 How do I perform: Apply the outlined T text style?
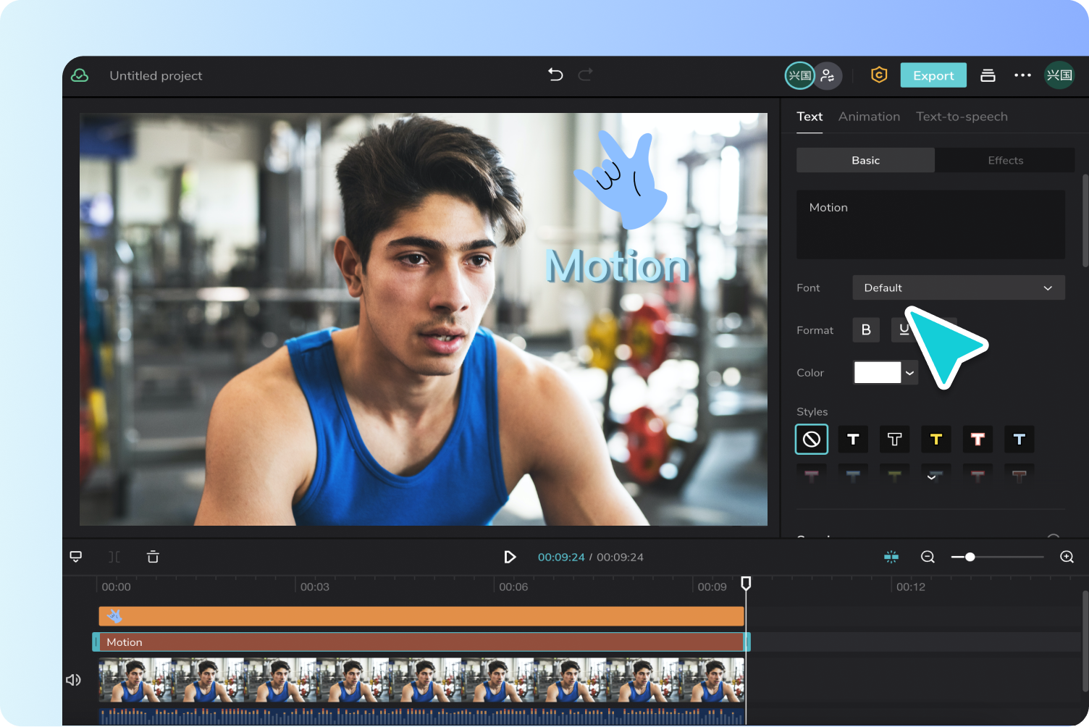(894, 439)
